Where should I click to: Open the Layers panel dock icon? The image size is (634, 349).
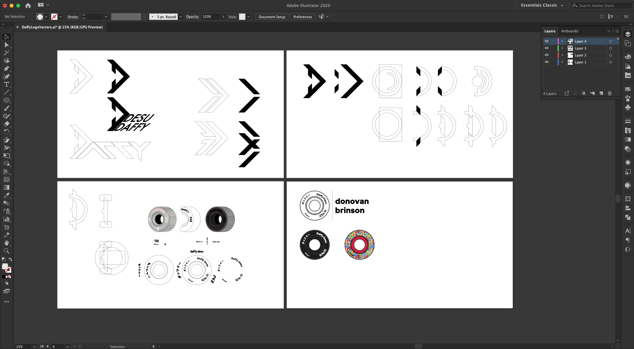[628, 34]
